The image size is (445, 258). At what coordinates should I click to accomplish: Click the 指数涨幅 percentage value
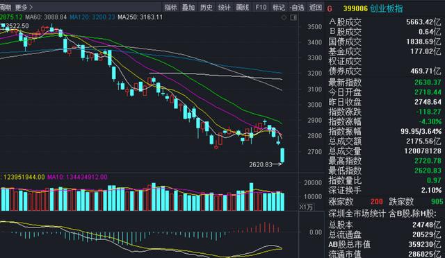pyautogui.click(x=430, y=122)
